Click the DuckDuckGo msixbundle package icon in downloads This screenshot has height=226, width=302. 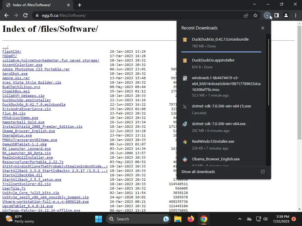click(x=185, y=40)
